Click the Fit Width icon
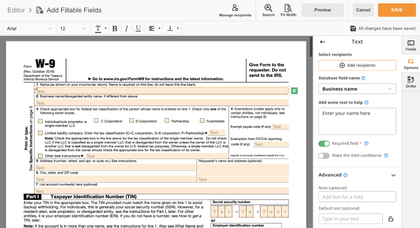The image size is (420, 228). point(287,8)
